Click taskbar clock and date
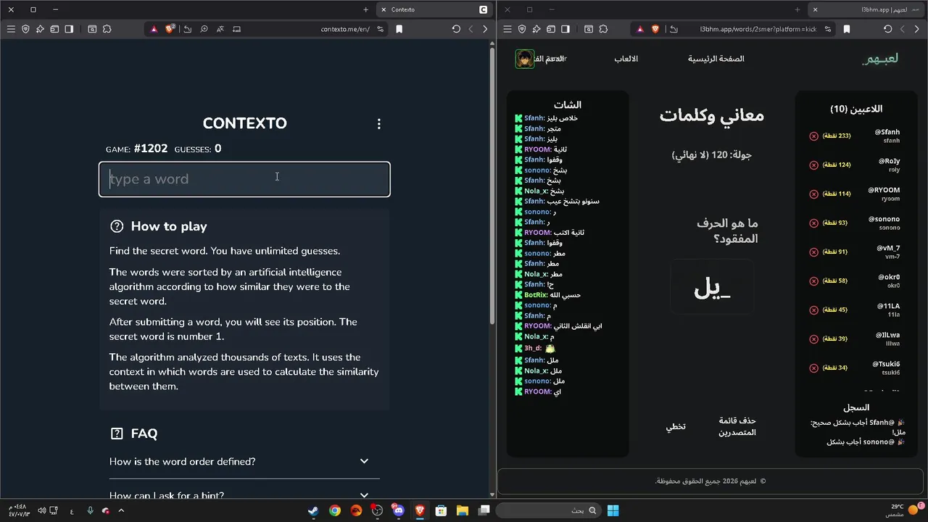 [20, 510]
